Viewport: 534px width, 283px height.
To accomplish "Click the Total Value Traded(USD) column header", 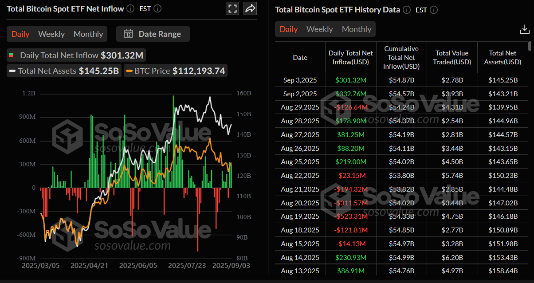I will click(452, 58).
